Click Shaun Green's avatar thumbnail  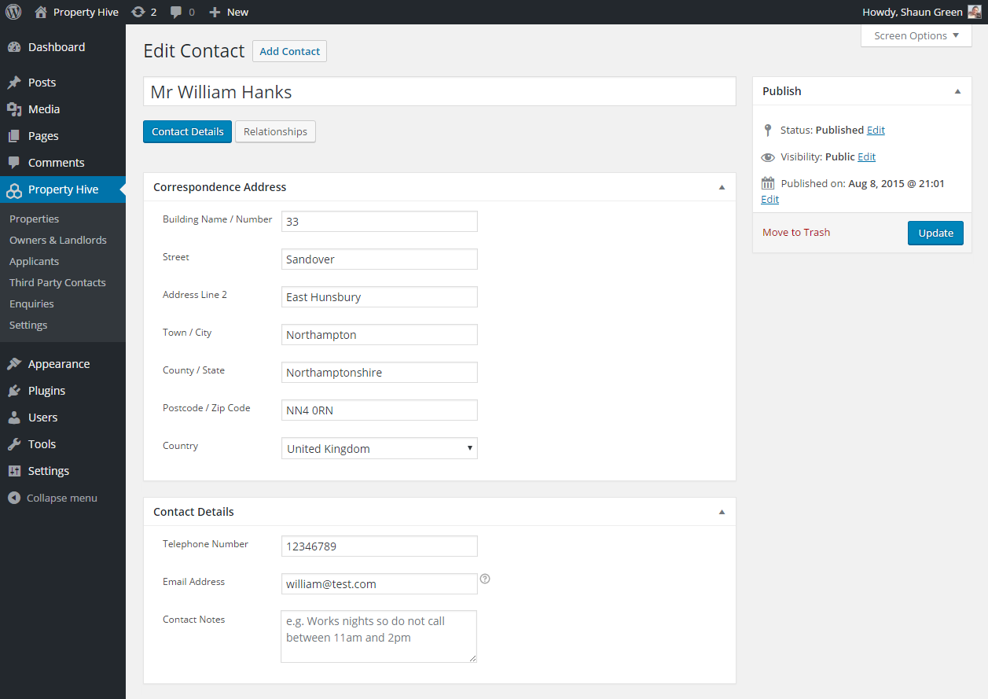pos(974,12)
